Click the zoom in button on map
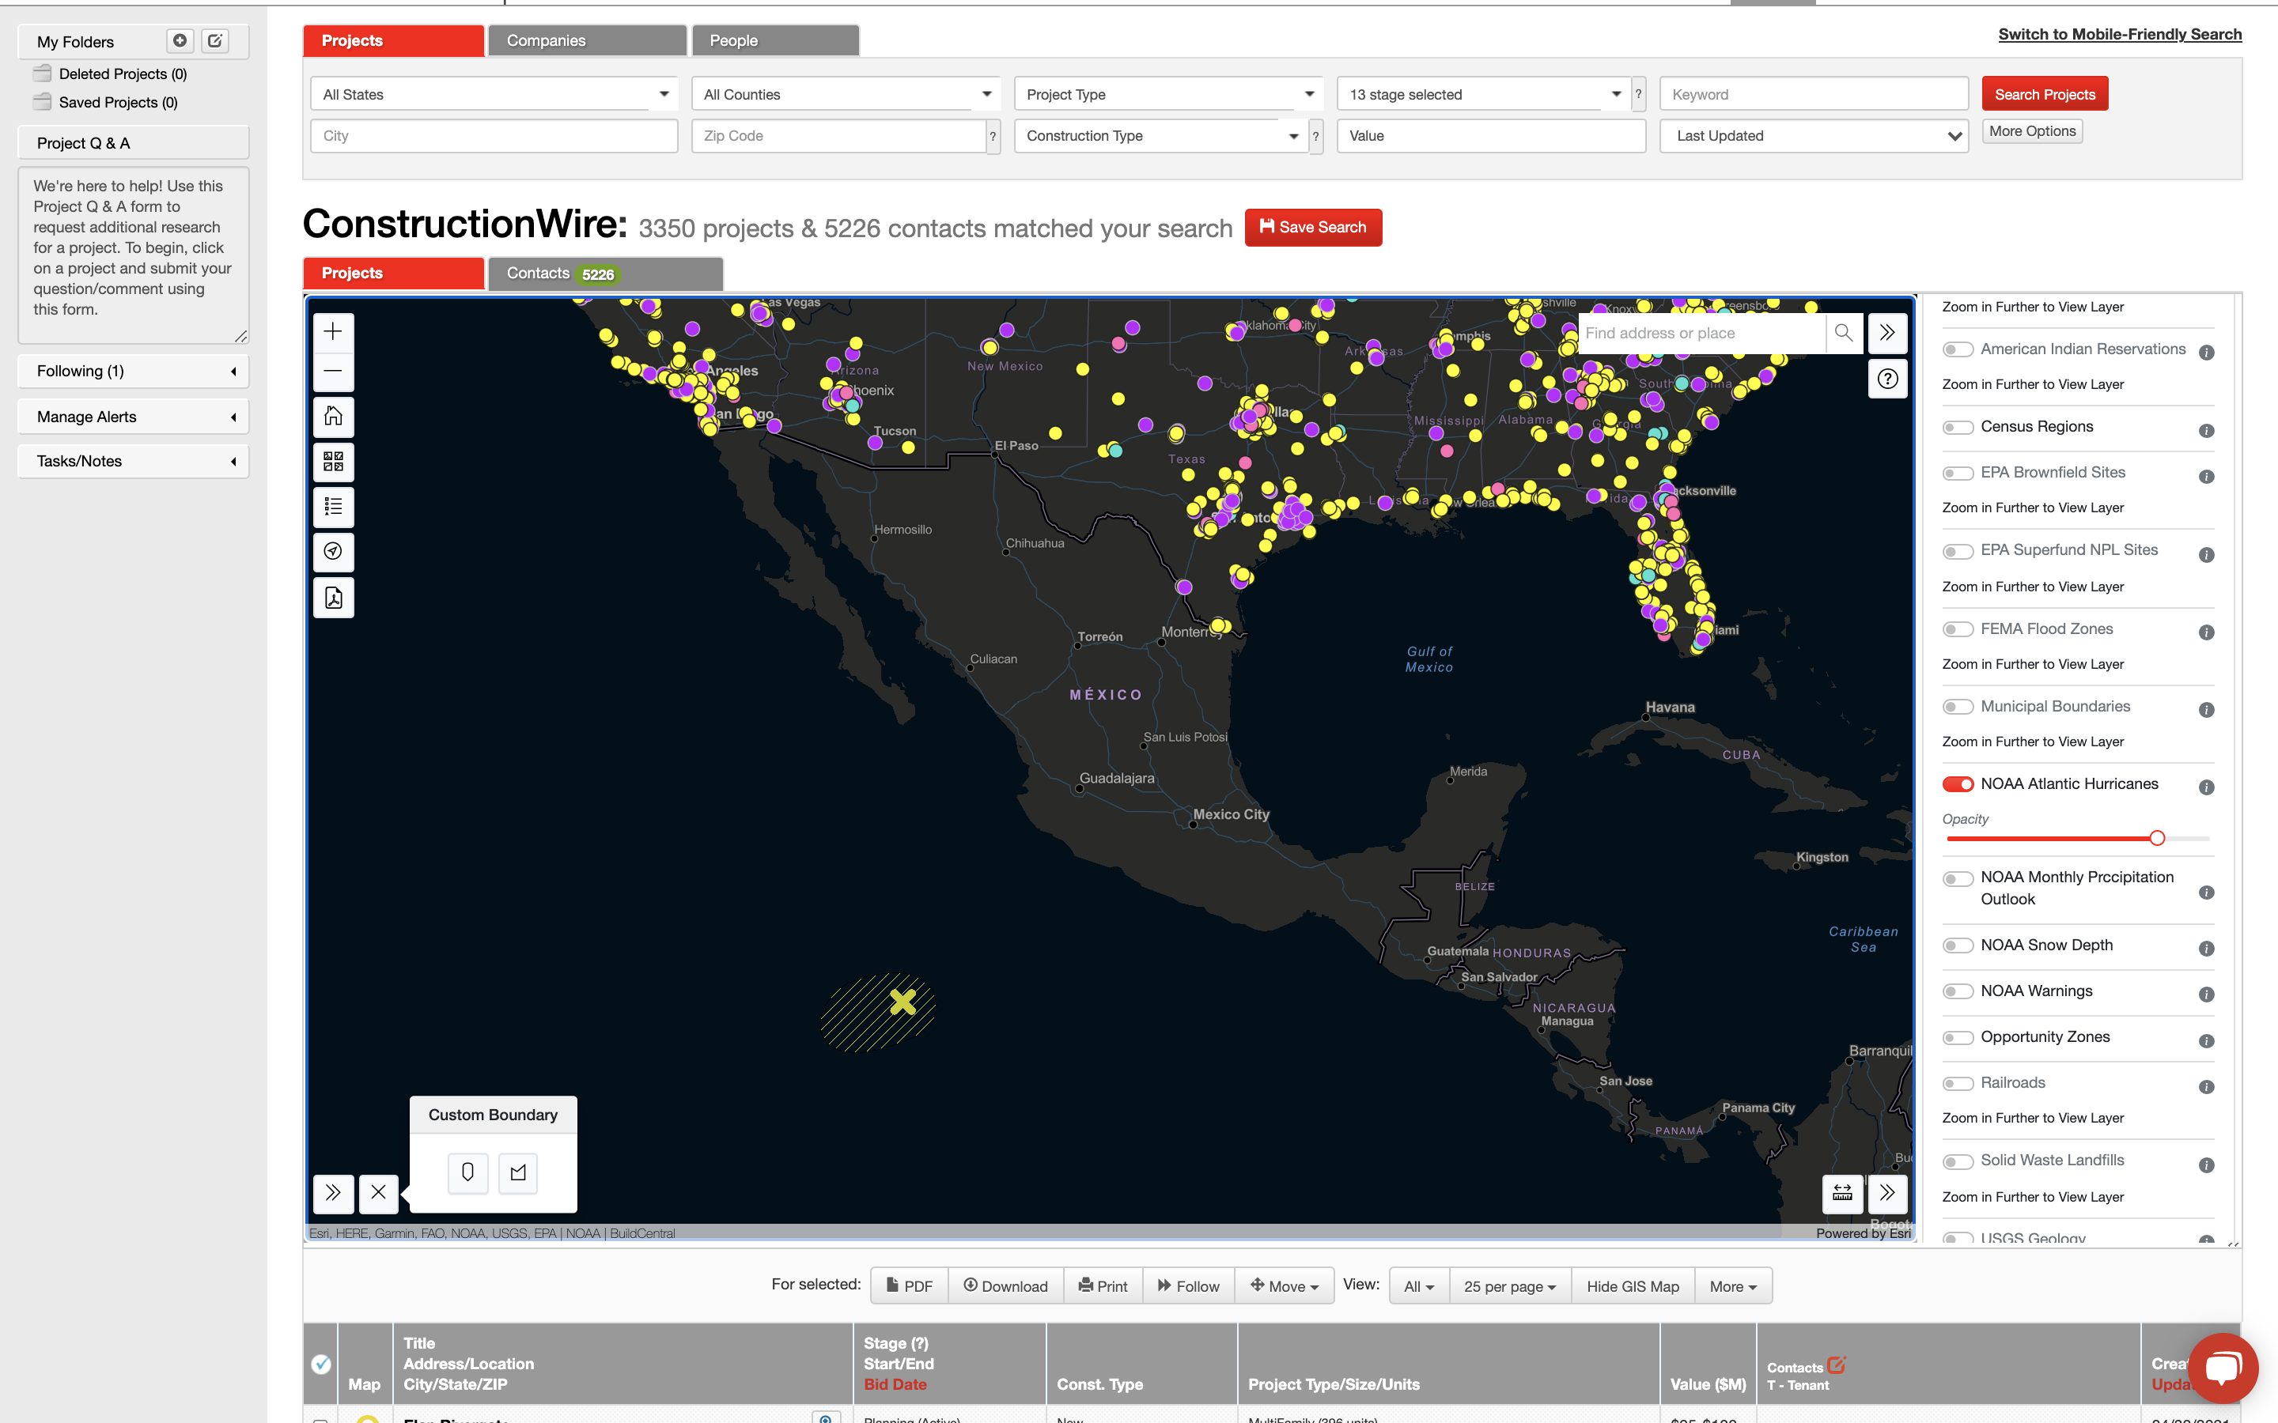The height and width of the screenshot is (1423, 2278). [333, 331]
